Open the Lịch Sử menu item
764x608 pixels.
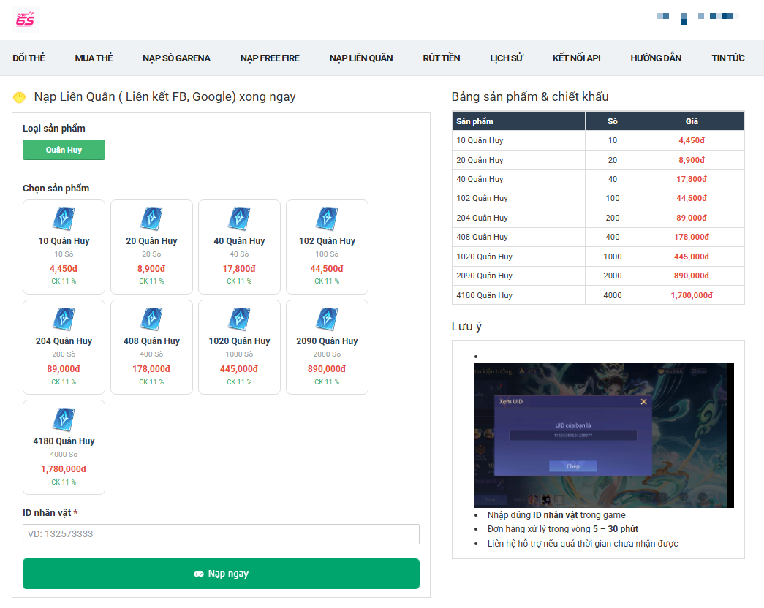[x=506, y=58]
